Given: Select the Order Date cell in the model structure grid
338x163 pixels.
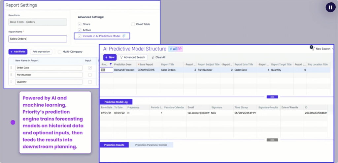Looking at the screenshot, I should pyautogui.click(x=245, y=70).
